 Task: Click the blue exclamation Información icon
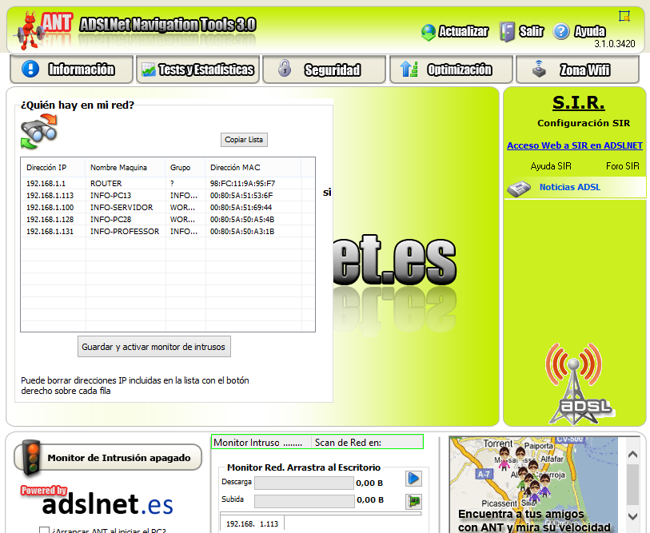(x=30, y=69)
